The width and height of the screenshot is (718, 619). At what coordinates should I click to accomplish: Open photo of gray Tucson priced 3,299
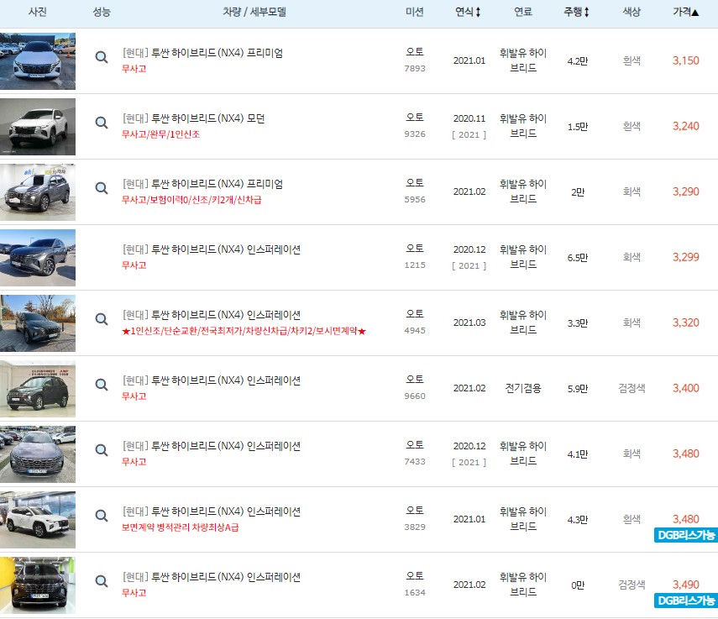[x=38, y=257]
